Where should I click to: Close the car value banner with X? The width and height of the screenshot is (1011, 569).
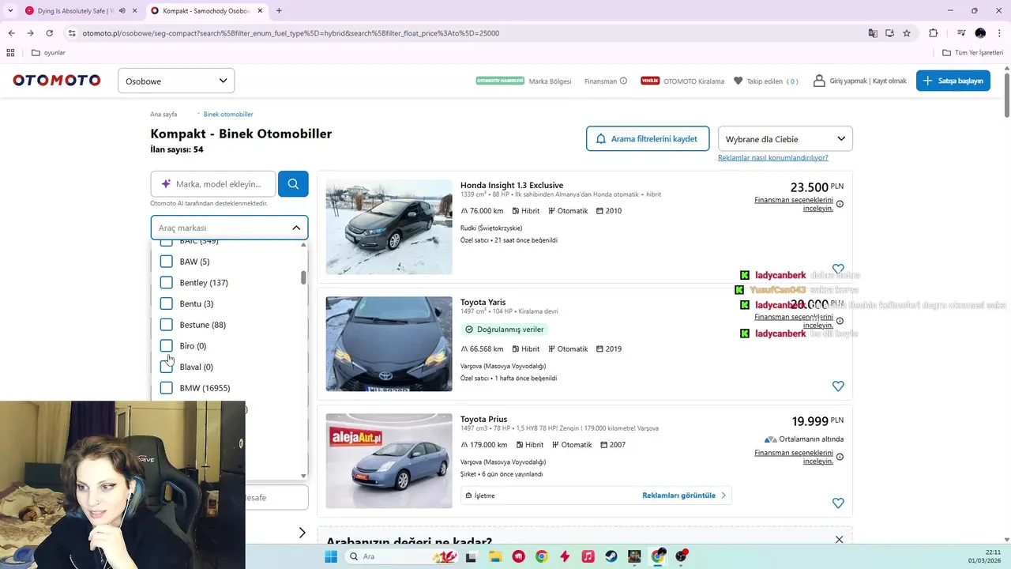click(839, 540)
